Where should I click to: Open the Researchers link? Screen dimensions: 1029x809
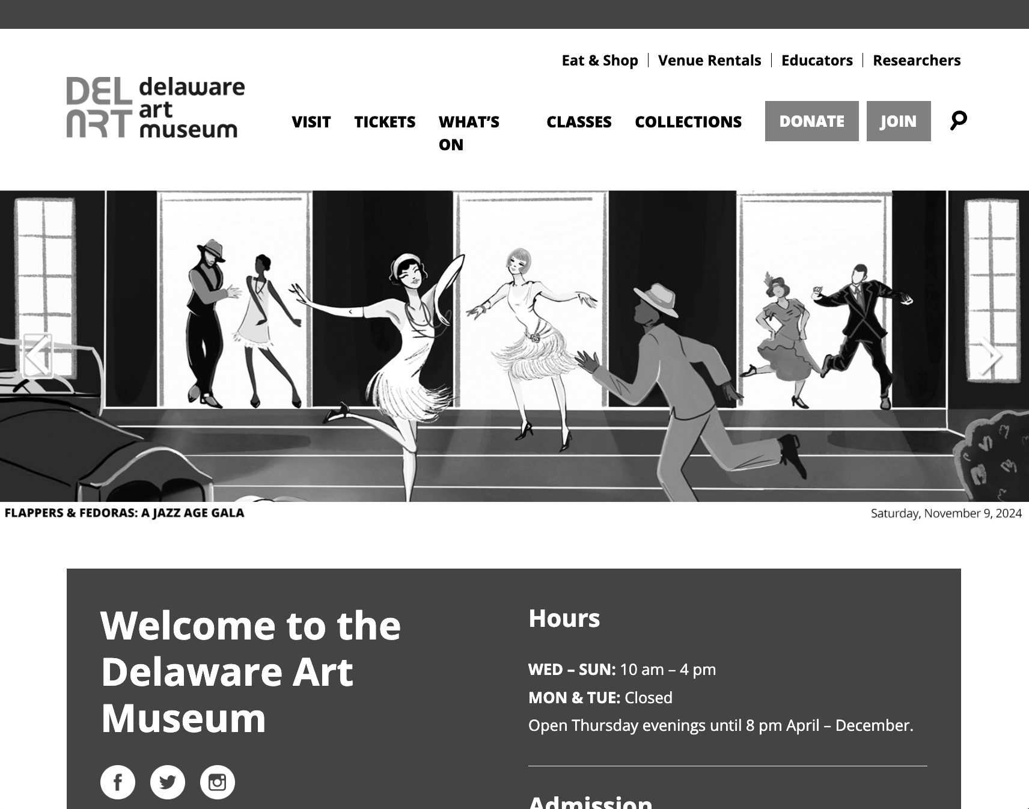917,61
